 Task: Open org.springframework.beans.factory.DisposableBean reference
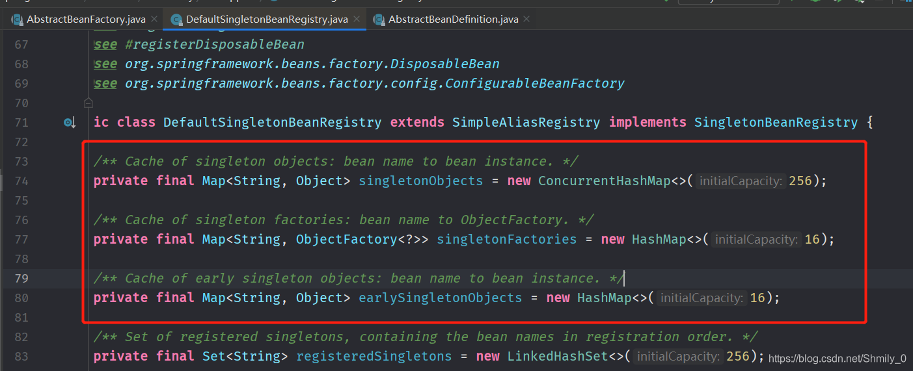click(x=312, y=64)
